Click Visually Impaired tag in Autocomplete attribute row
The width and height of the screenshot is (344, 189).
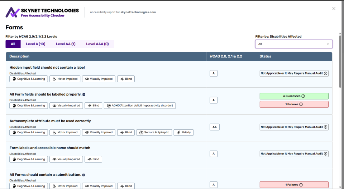[x=99, y=133]
